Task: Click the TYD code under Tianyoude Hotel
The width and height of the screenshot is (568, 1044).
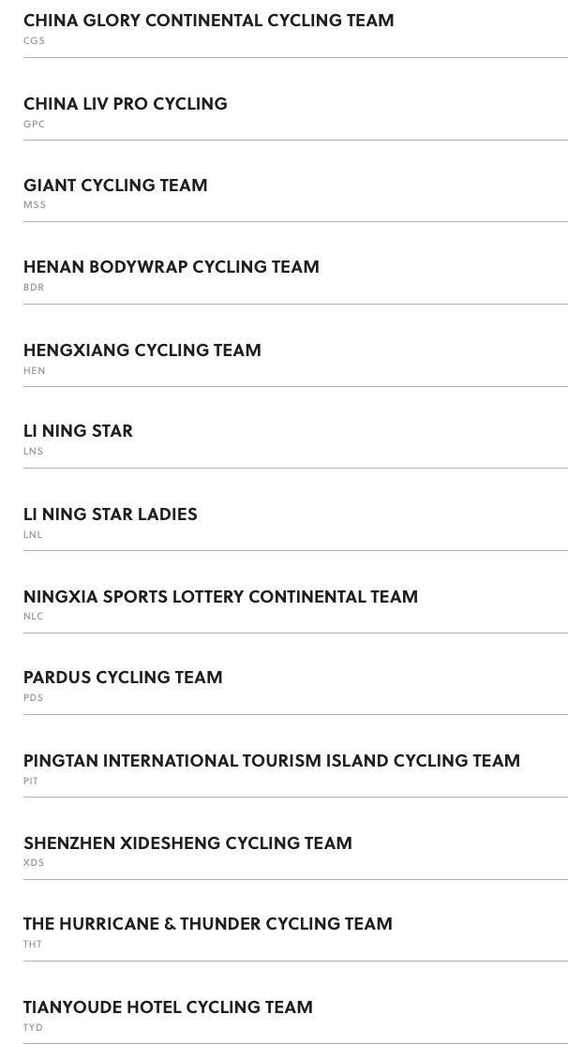Action: coord(33,1027)
